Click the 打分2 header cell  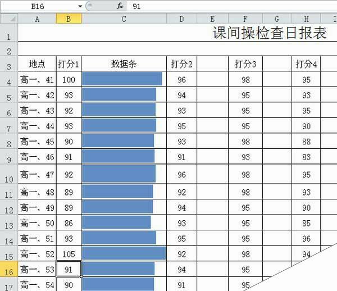coord(181,64)
